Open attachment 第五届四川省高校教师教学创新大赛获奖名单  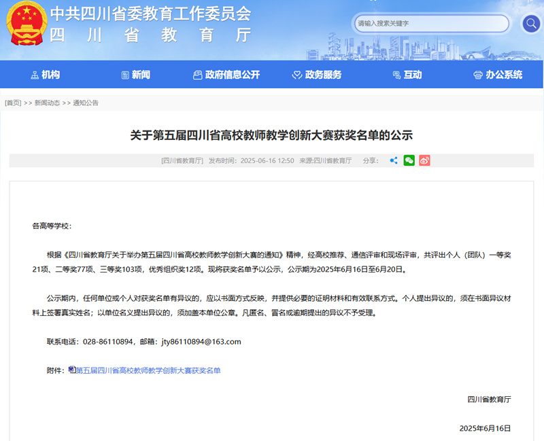pos(148,370)
